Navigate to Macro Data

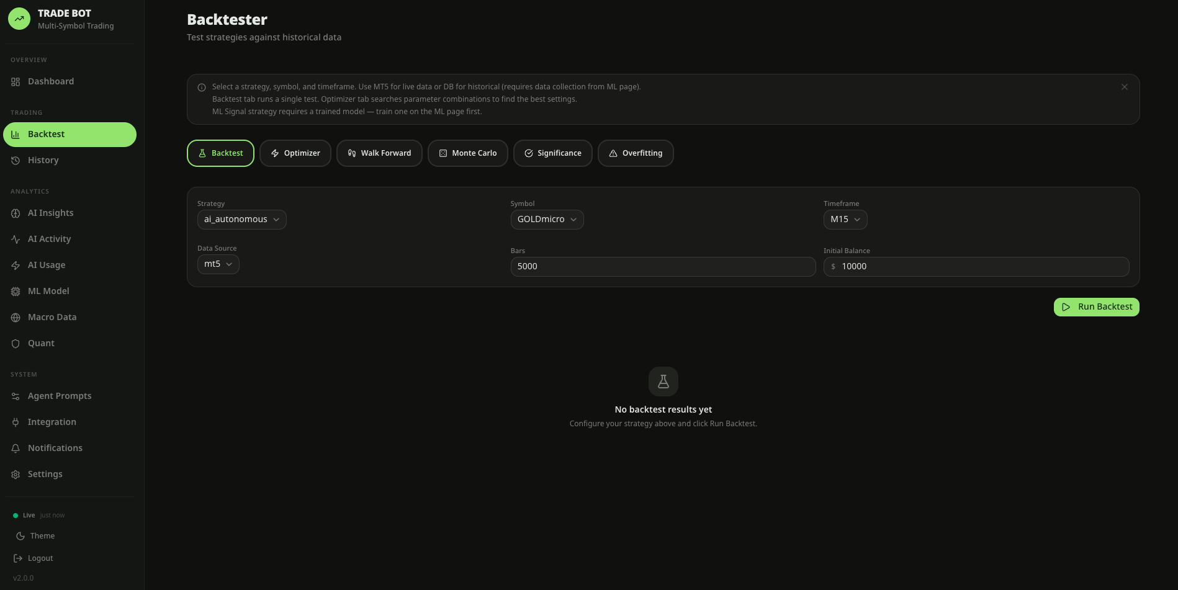pos(70,318)
